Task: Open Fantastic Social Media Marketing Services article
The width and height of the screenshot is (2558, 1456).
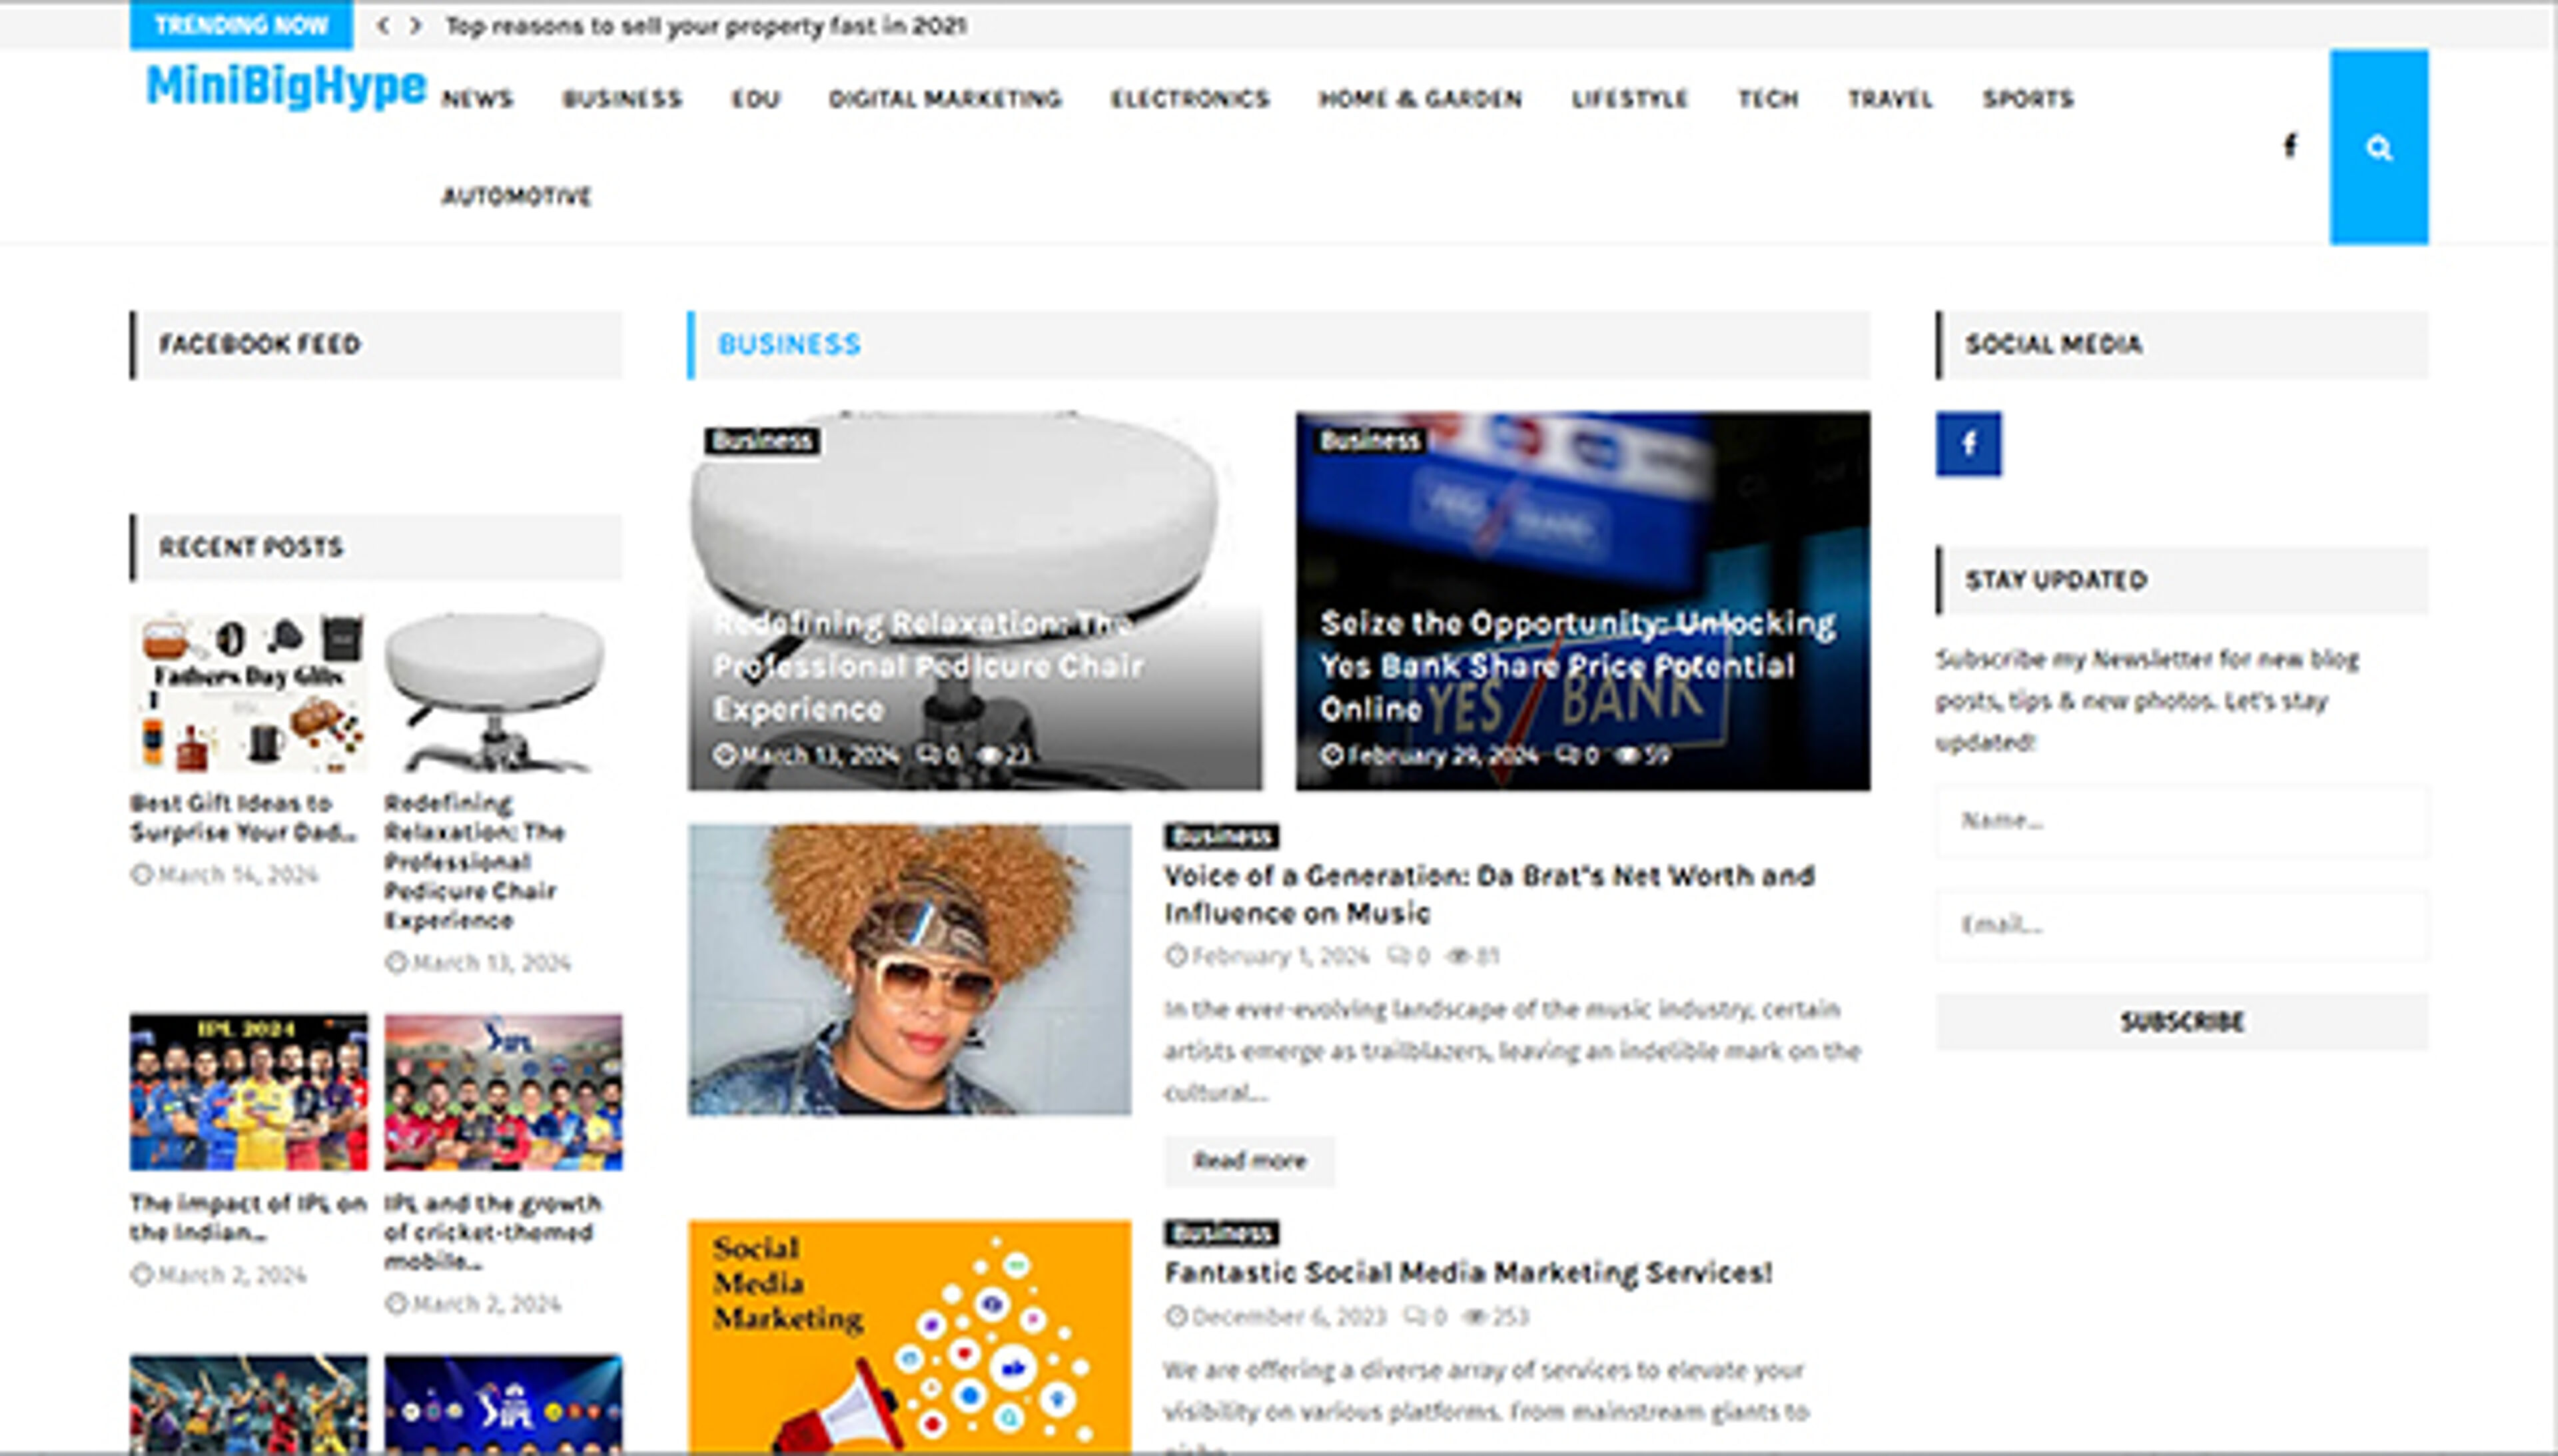Action: 1467,1273
